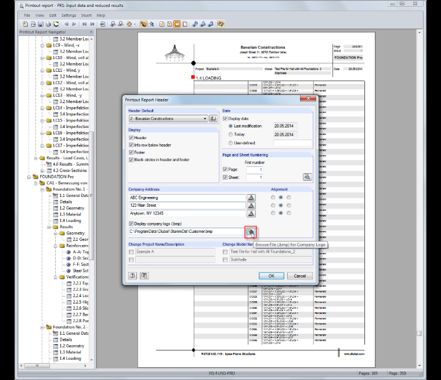Click OK to confirm header settings

pos(271,276)
